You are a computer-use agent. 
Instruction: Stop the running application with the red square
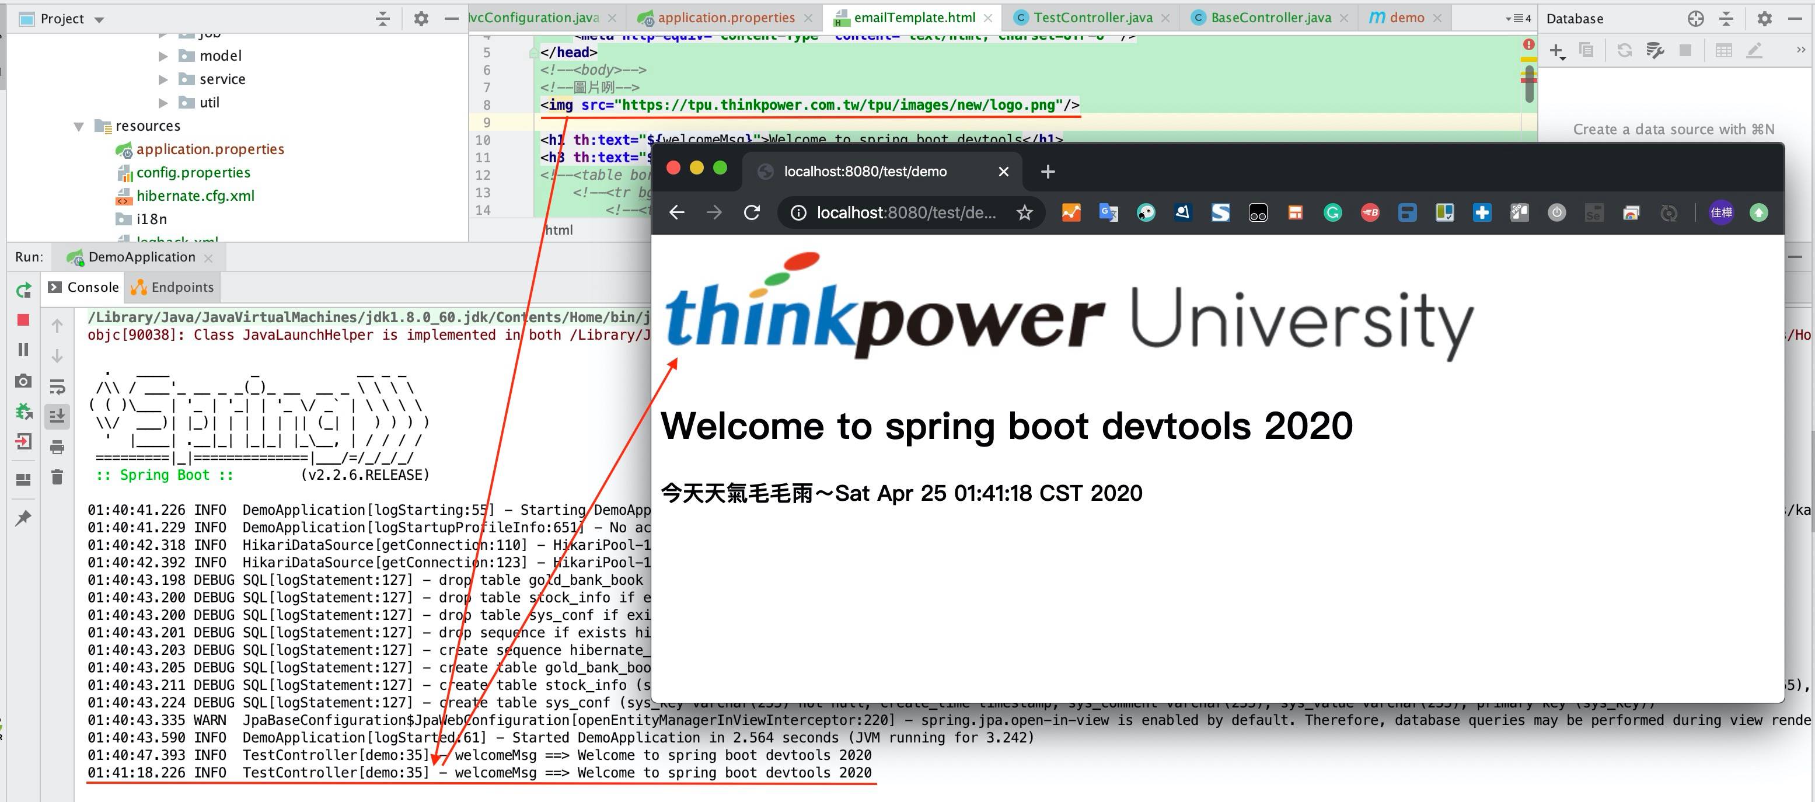pos(23,320)
